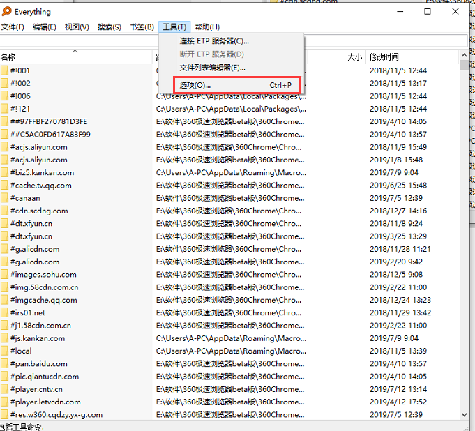Sort by the 修改时间 column header
The width and height of the screenshot is (475, 431).
(413, 56)
